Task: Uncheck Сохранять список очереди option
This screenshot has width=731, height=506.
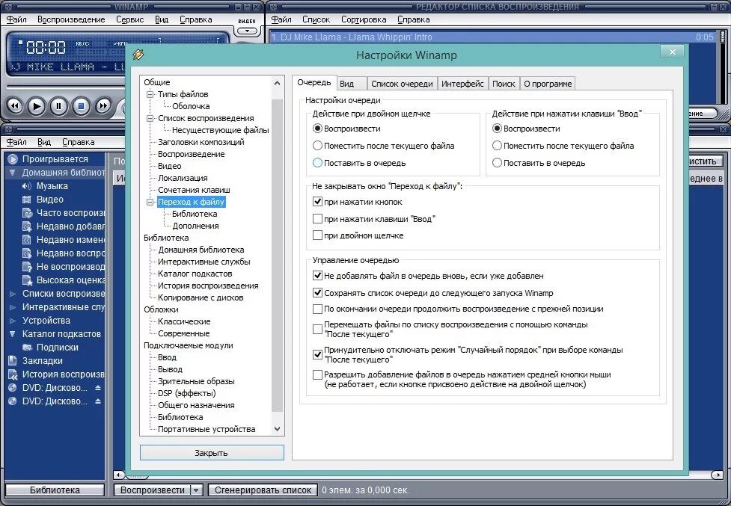Action: pos(317,293)
